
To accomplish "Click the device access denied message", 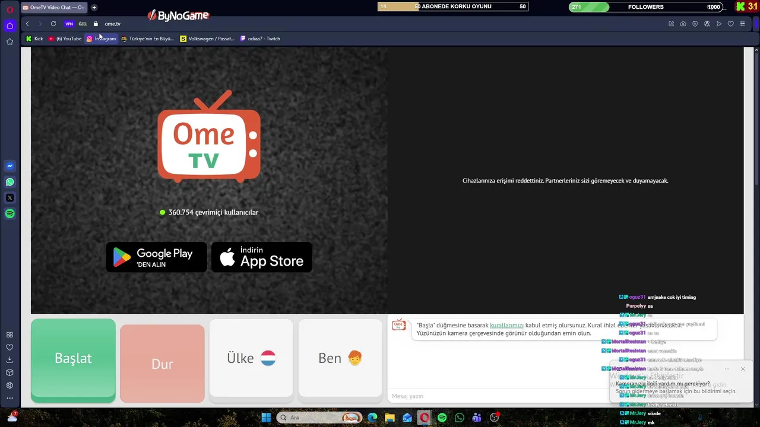I will tap(565, 181).
